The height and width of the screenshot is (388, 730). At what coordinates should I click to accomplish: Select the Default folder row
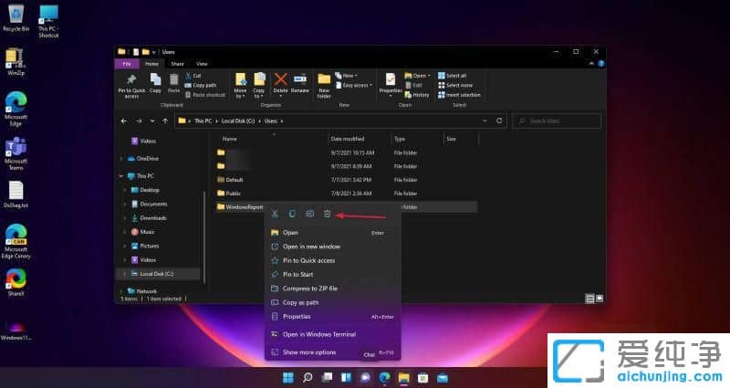(x=347, y=180)
